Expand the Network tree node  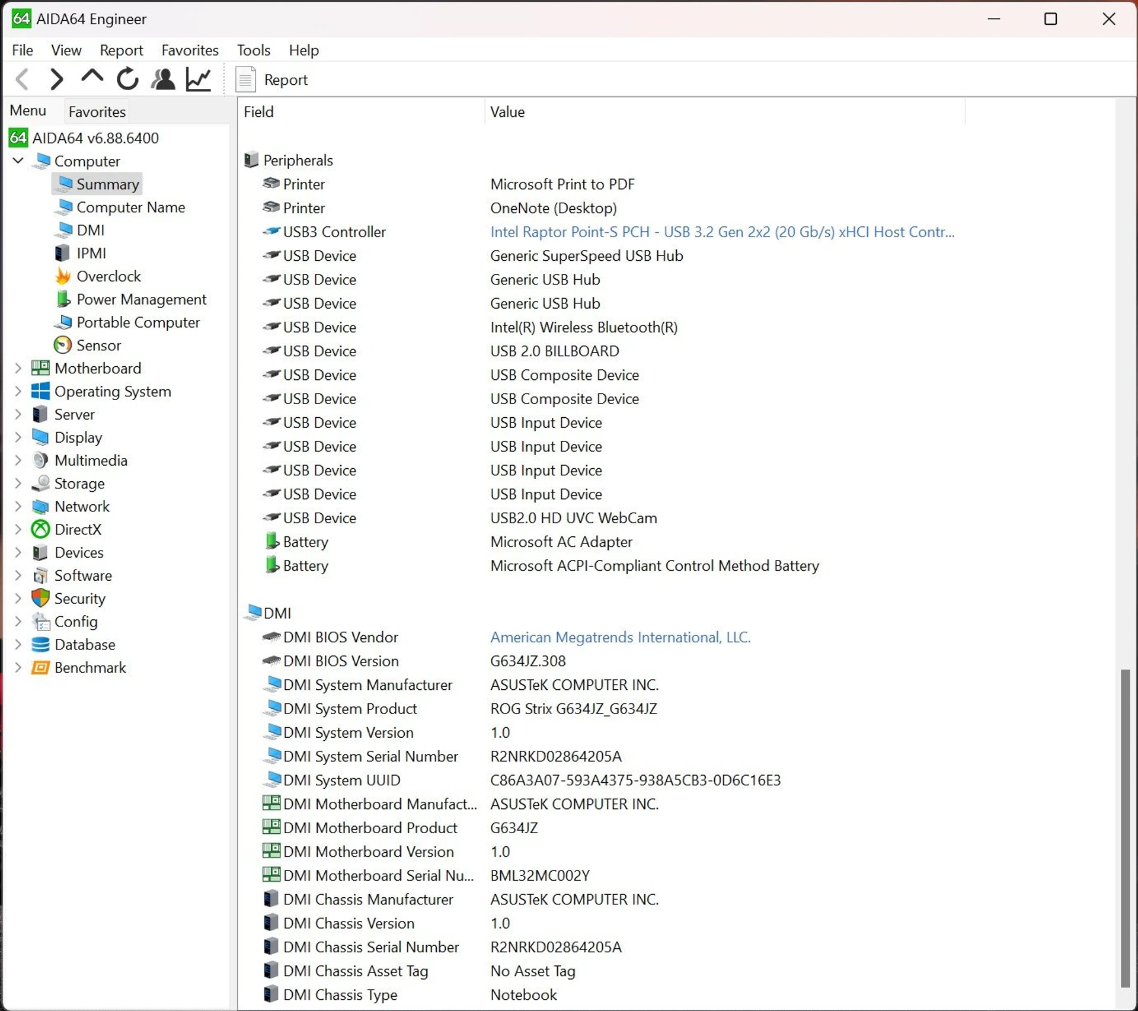18,507
